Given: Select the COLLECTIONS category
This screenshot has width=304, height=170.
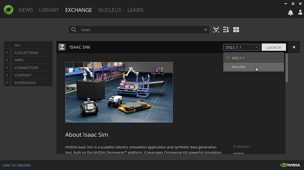Looking at the screenshot, I should 32,52.
